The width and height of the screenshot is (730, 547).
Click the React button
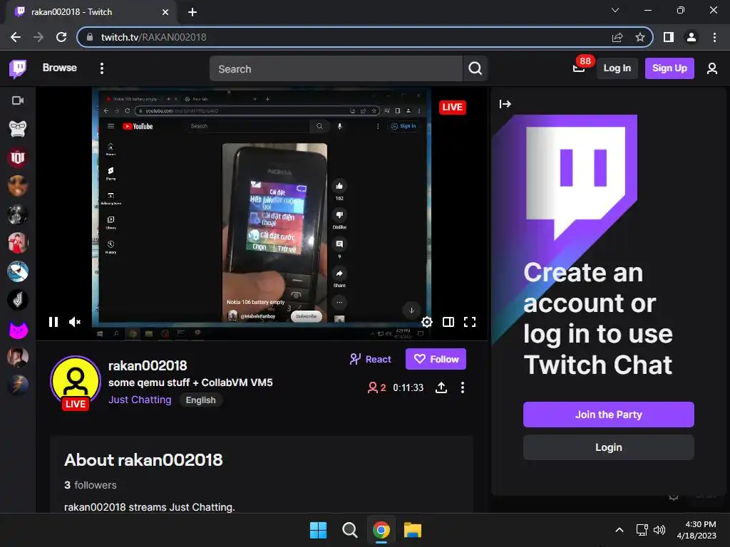371,359
